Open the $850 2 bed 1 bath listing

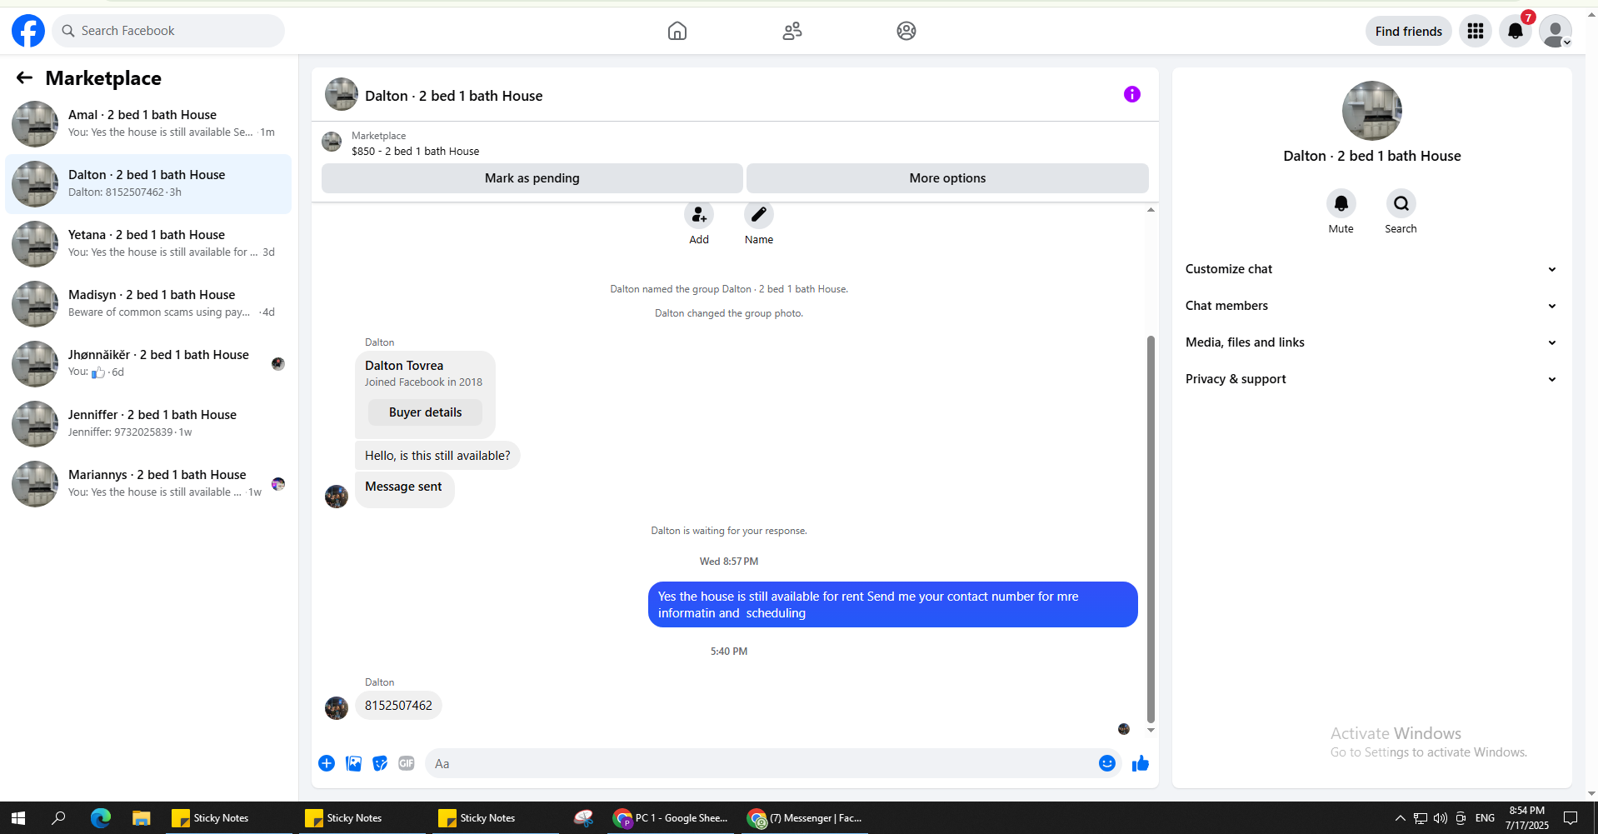[415, 151]
